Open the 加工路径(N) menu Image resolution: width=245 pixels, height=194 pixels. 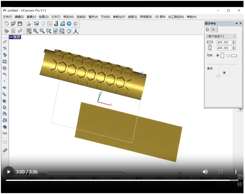click(176, 17)
